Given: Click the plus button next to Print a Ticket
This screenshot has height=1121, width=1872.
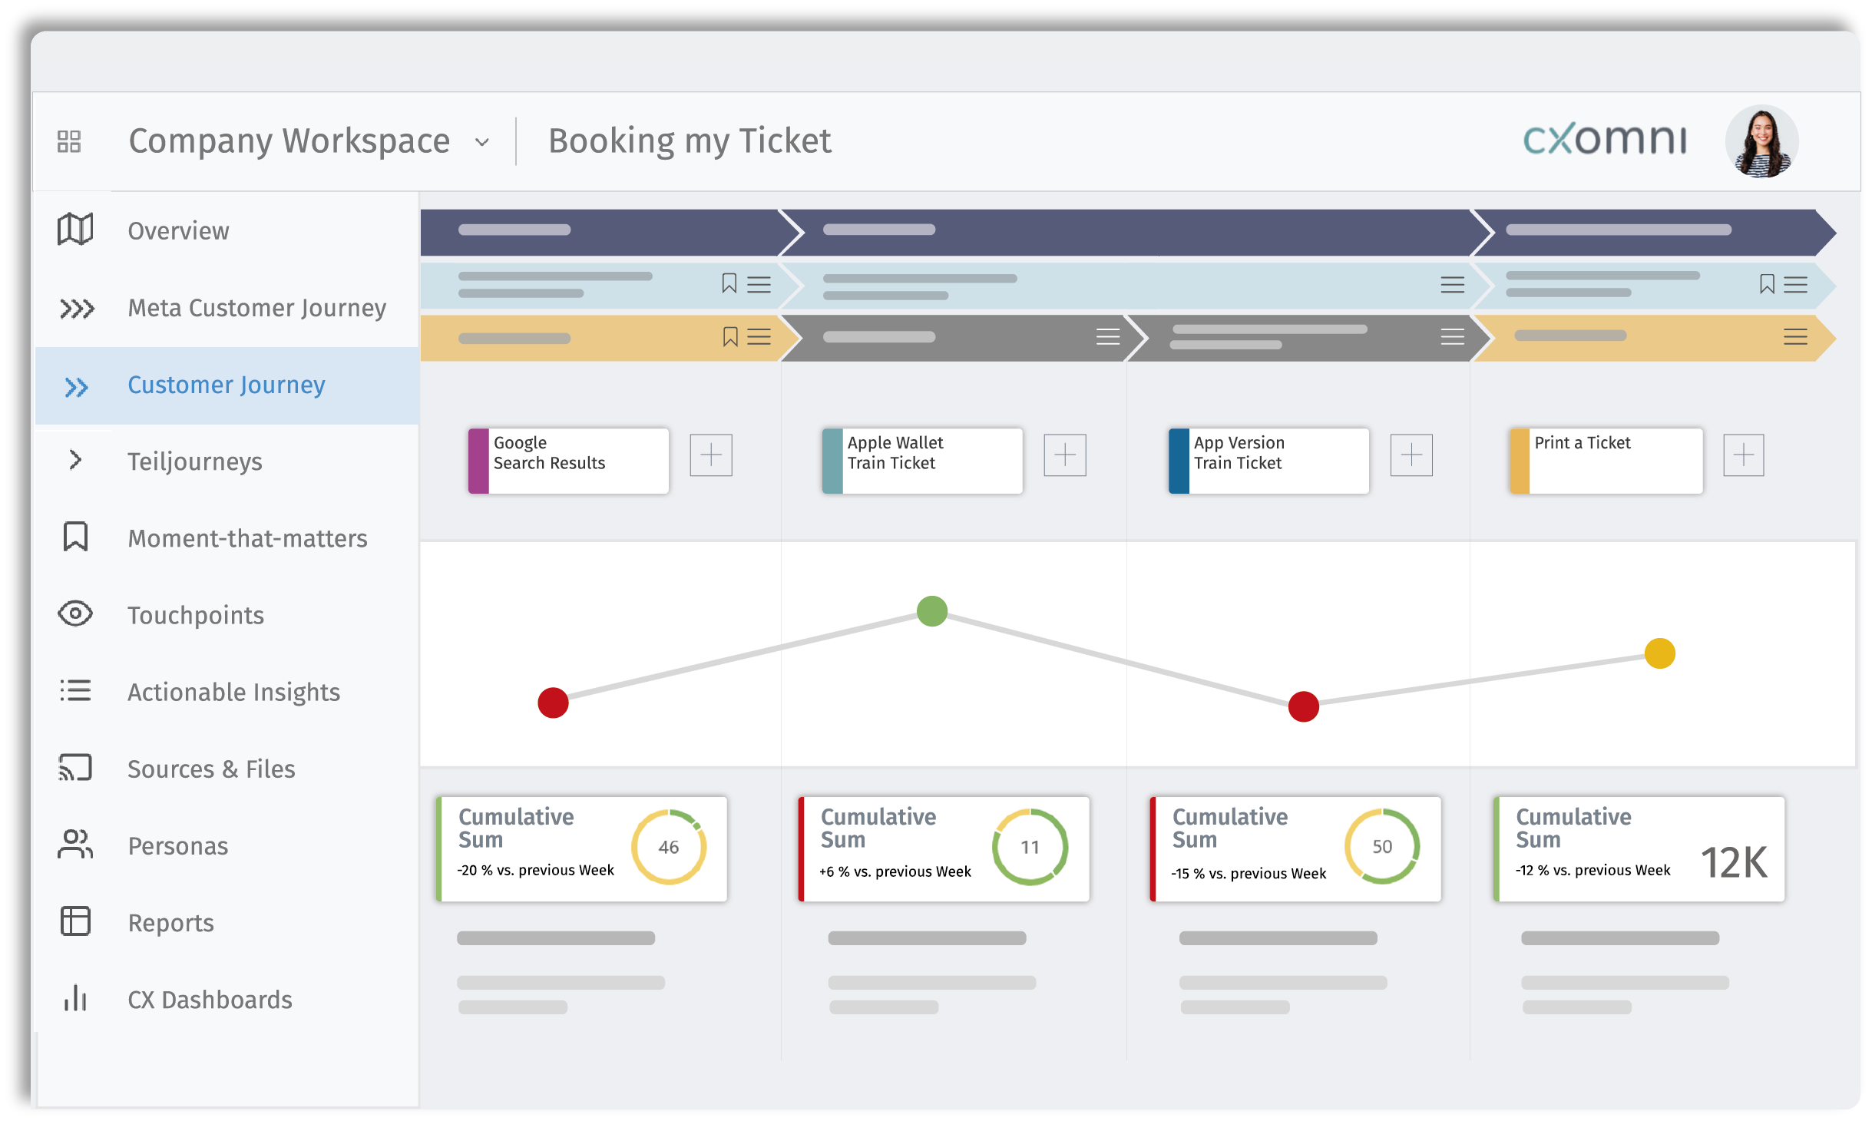Looking at the screenshot, I should pyautogui.click(x=1742, y=455).
